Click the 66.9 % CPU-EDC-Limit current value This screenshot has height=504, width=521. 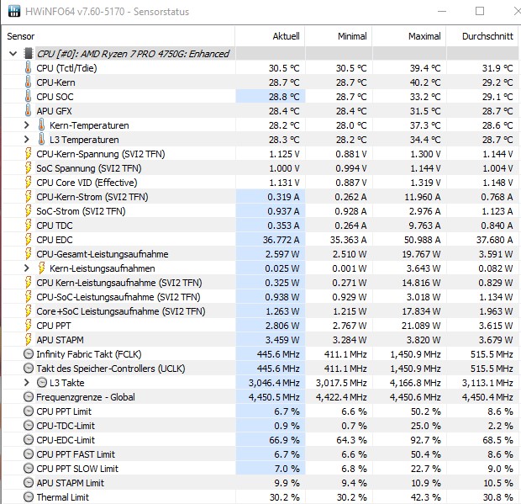[284, 440]
